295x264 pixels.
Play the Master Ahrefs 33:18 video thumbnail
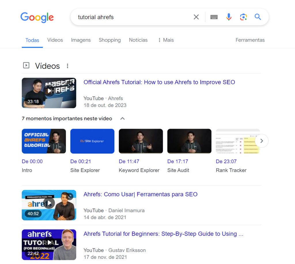(x=49, y=93)
